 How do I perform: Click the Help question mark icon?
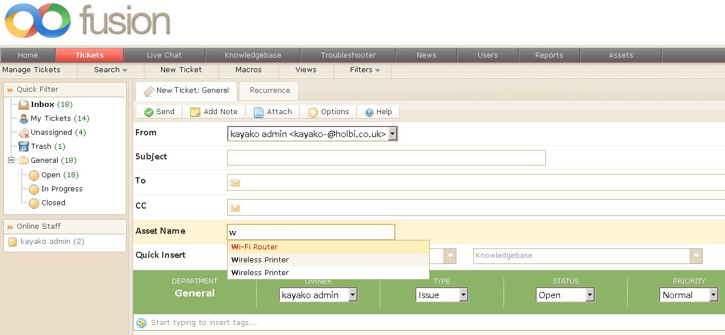point(369,112)
